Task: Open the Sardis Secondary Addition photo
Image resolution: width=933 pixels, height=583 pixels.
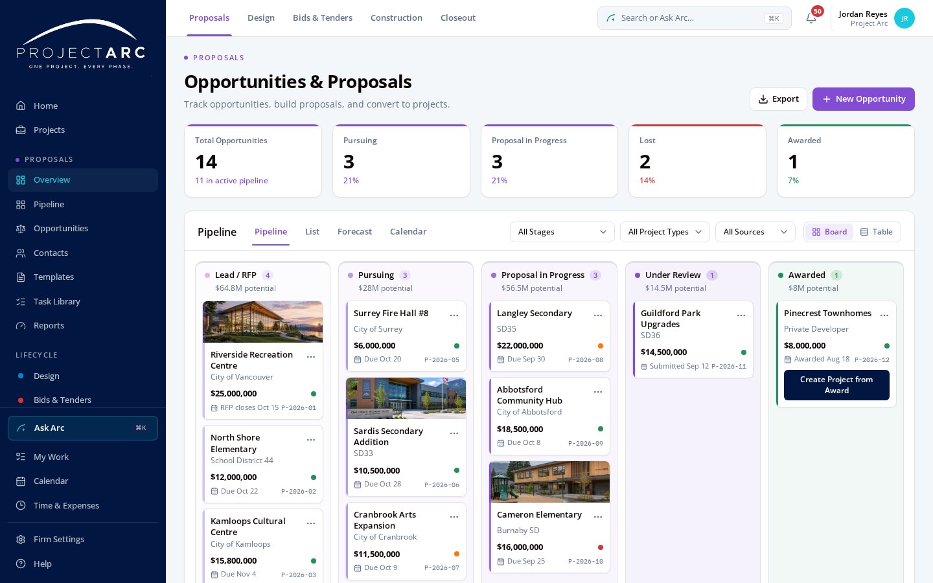Action: [x=406, y=398]
